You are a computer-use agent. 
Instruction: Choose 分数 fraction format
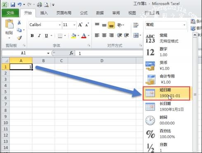(x=168, y=147)
